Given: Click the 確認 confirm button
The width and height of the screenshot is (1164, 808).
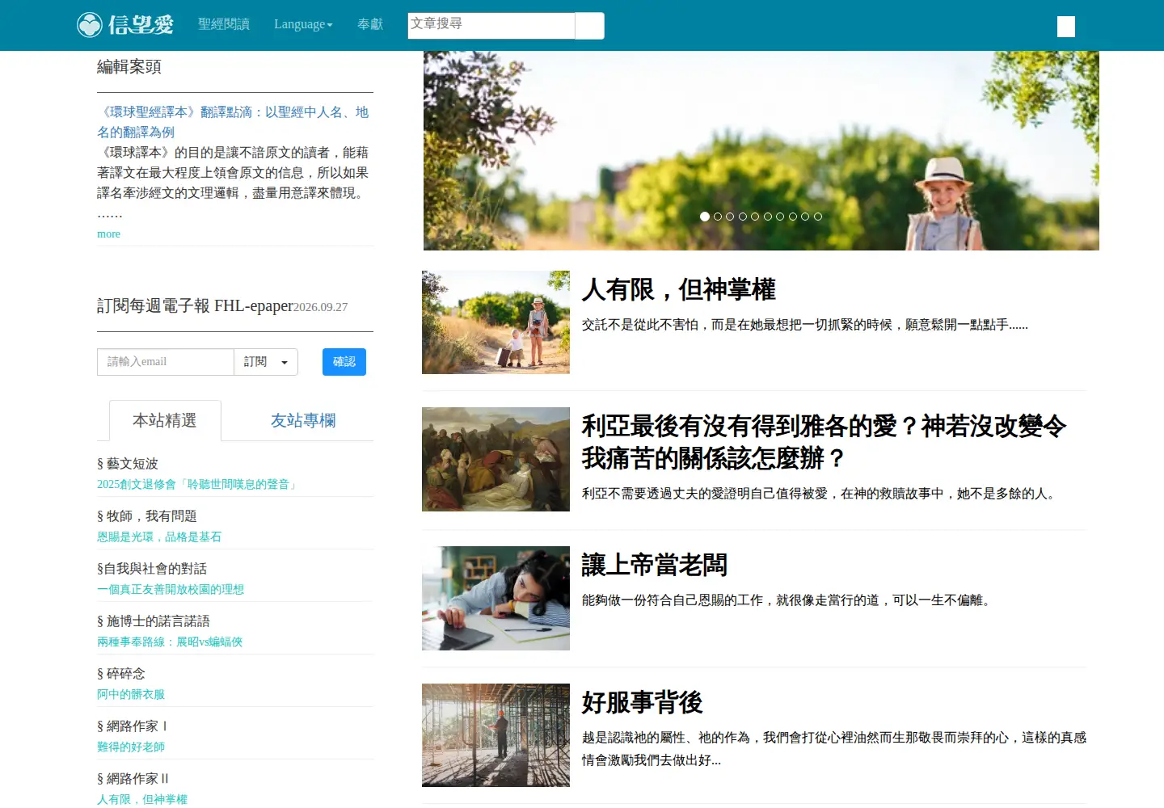Looking at the screenshot, I should pyautogui.click(x=344, y=362).
